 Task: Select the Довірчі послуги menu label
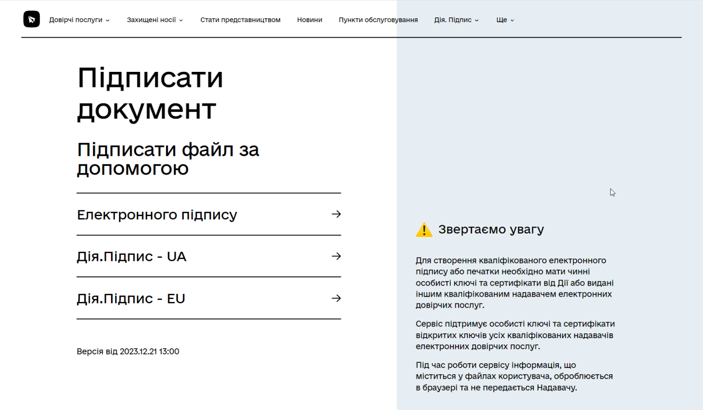click(x=76, y=20)
